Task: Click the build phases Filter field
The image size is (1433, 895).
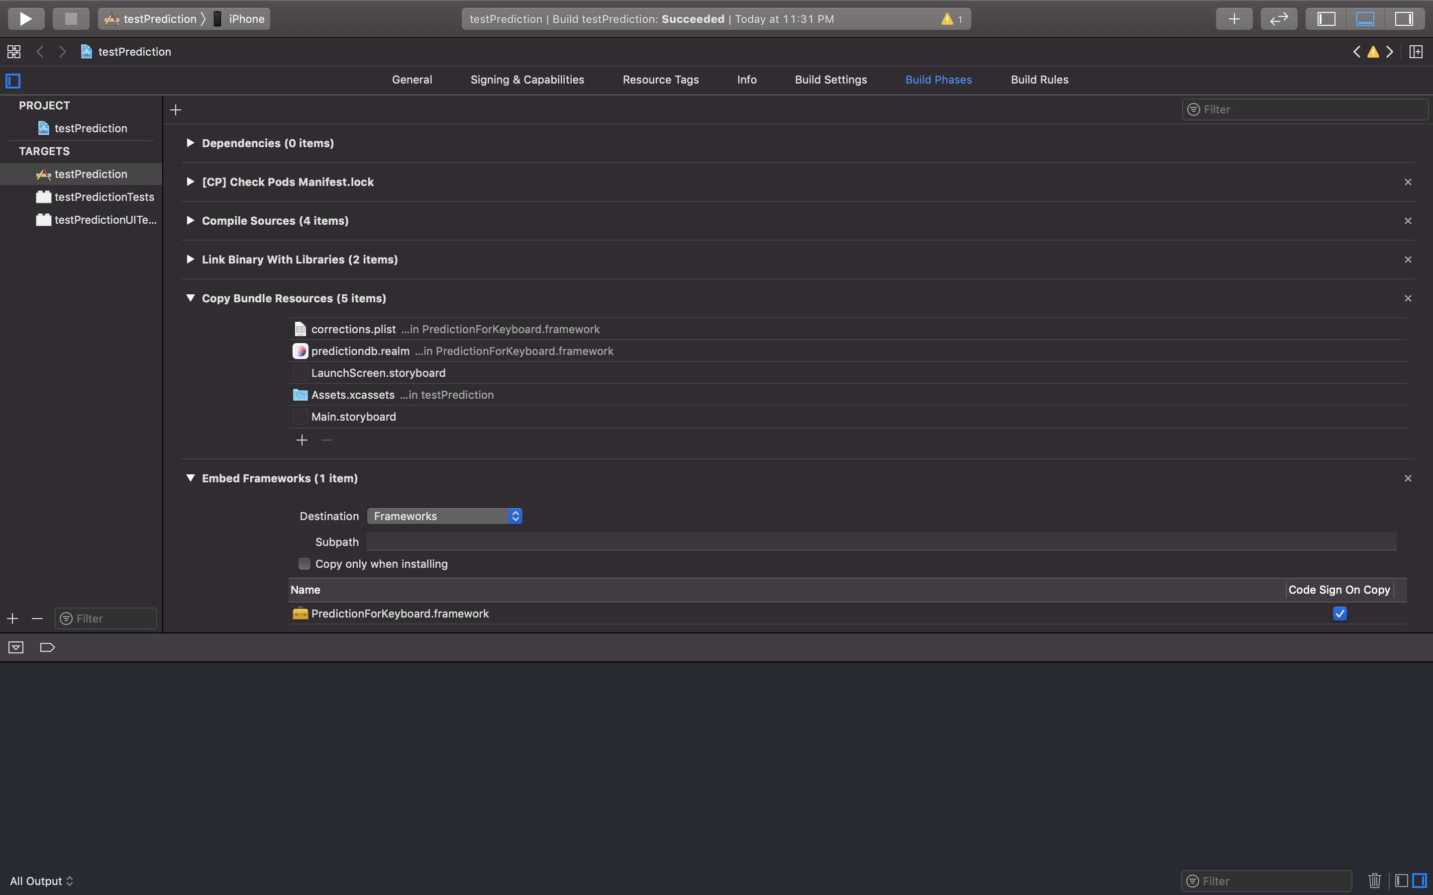Action: (1305, 109)
